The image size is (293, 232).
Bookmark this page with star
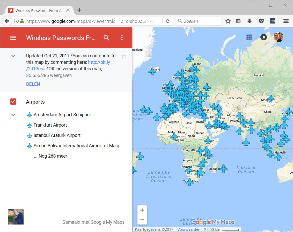pos(228,21)
